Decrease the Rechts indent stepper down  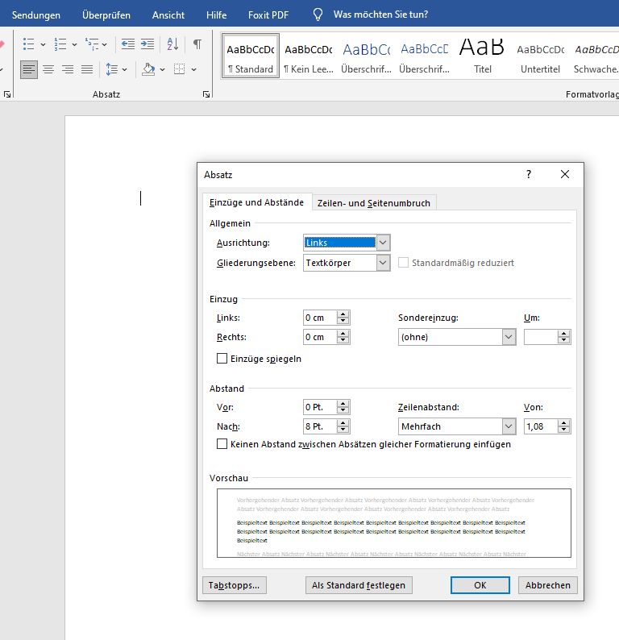343,341
